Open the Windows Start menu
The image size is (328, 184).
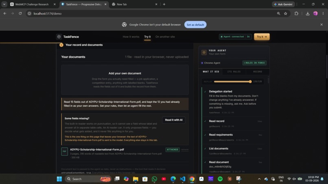(59, 179)
